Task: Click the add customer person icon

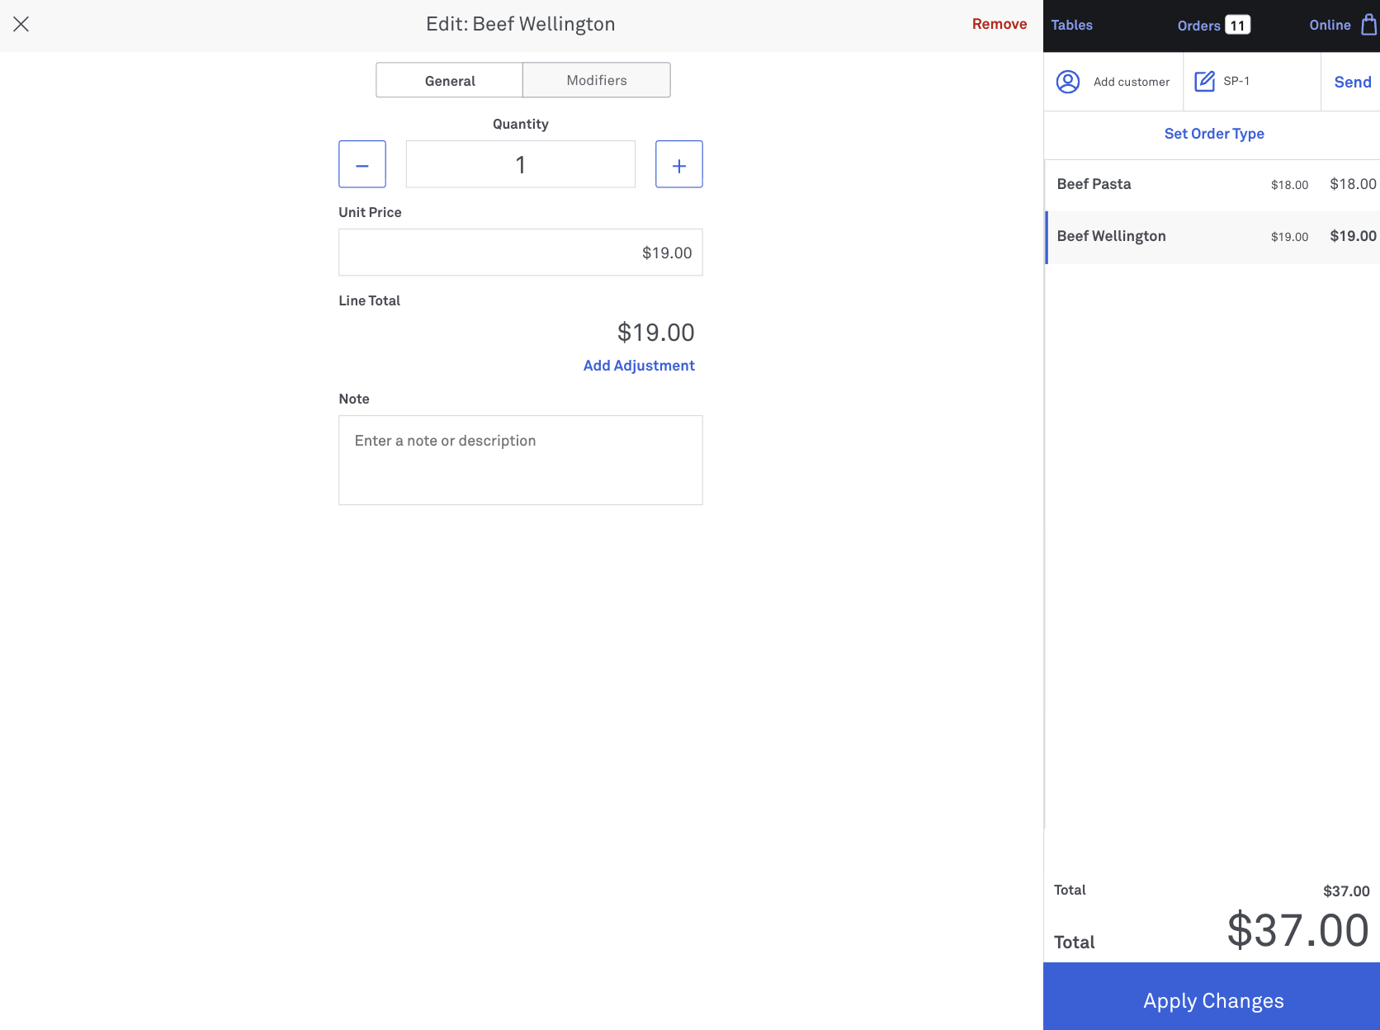Action: 1068,82
